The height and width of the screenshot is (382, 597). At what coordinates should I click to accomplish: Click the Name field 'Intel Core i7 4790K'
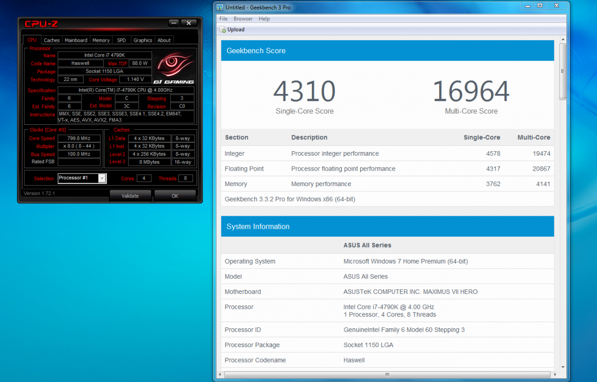coord(104,55)
